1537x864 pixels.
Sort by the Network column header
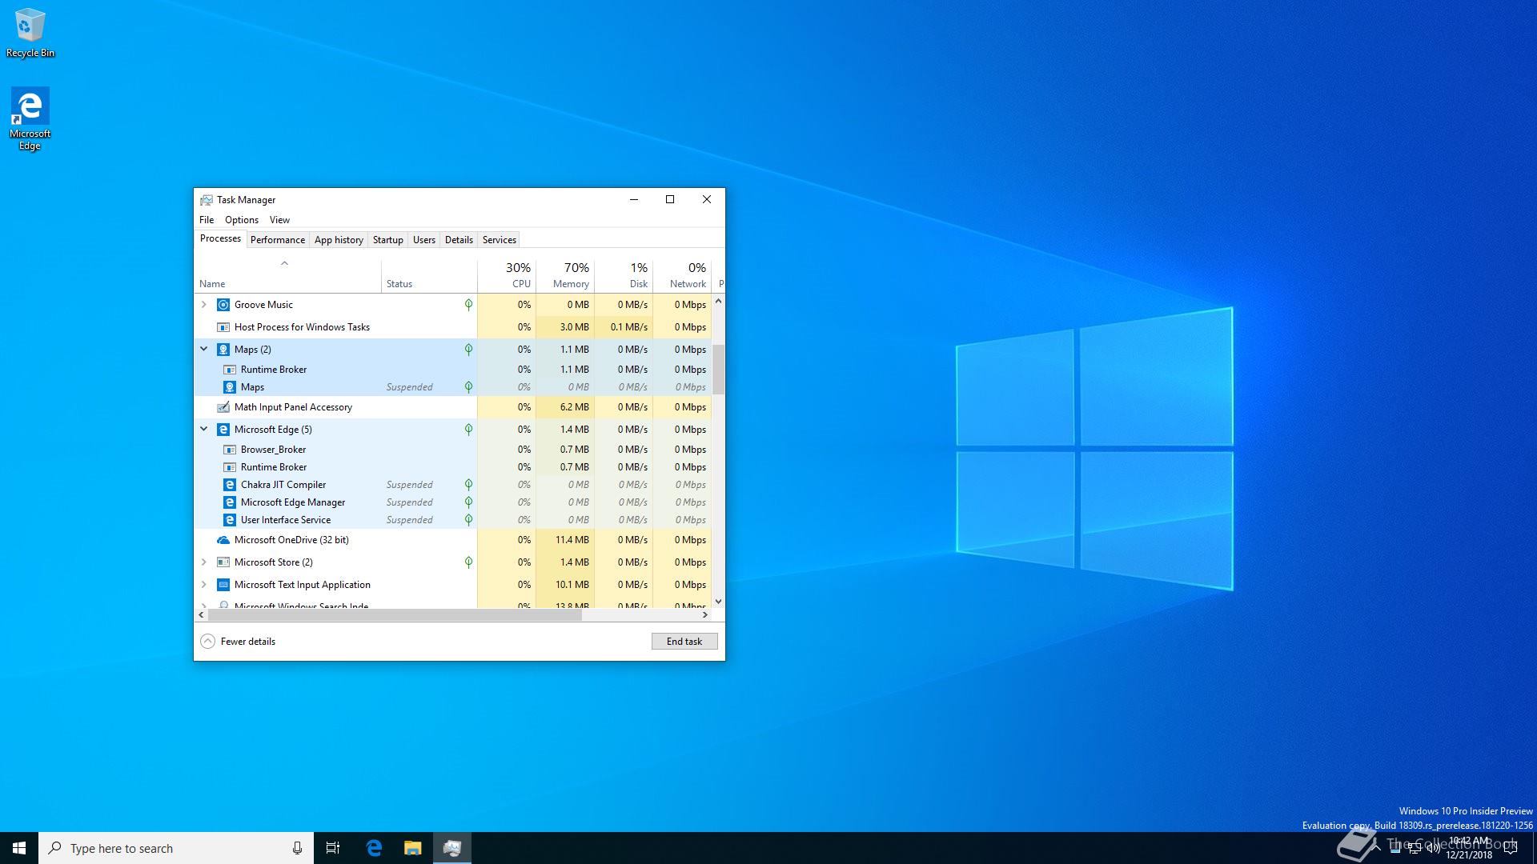pos(682,277)
